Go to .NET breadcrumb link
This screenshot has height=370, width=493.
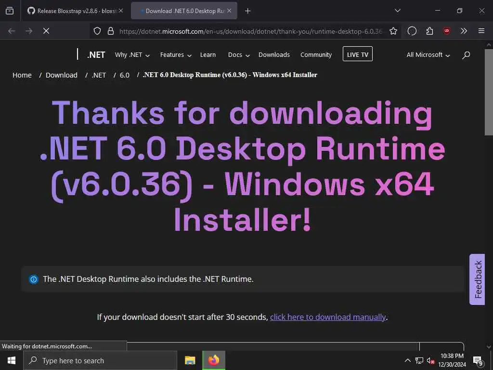point(99,75)
